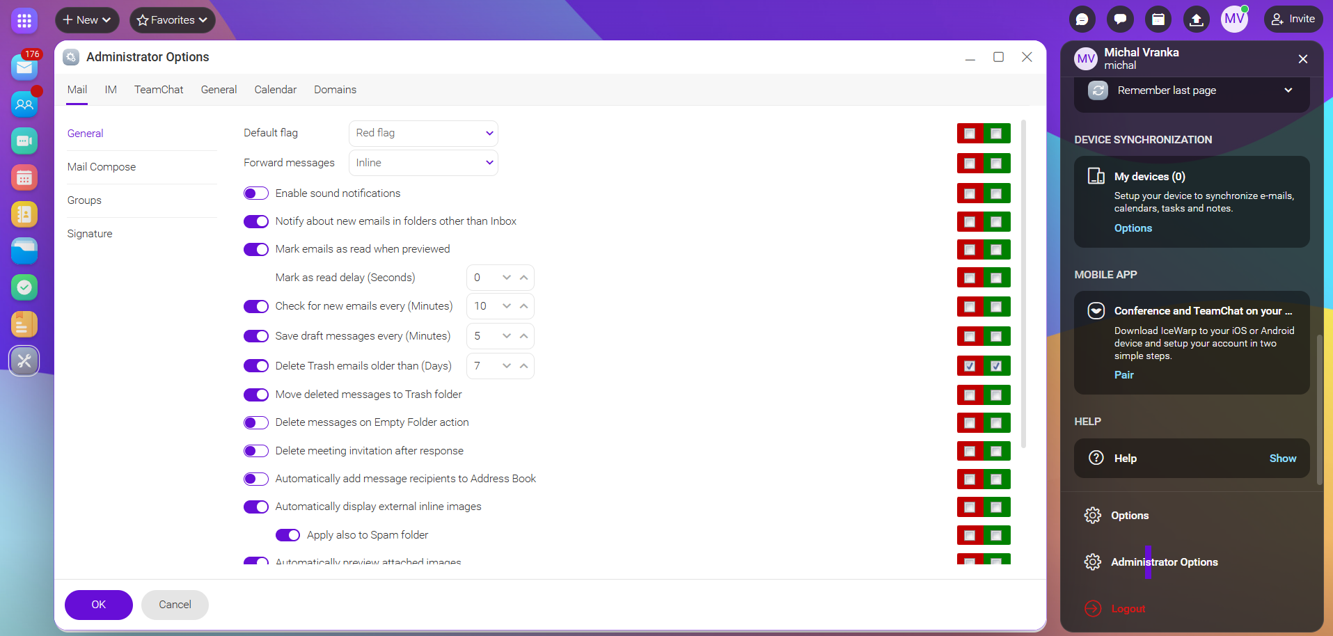Expand the Remember last page dropdown

[1288, 90]
